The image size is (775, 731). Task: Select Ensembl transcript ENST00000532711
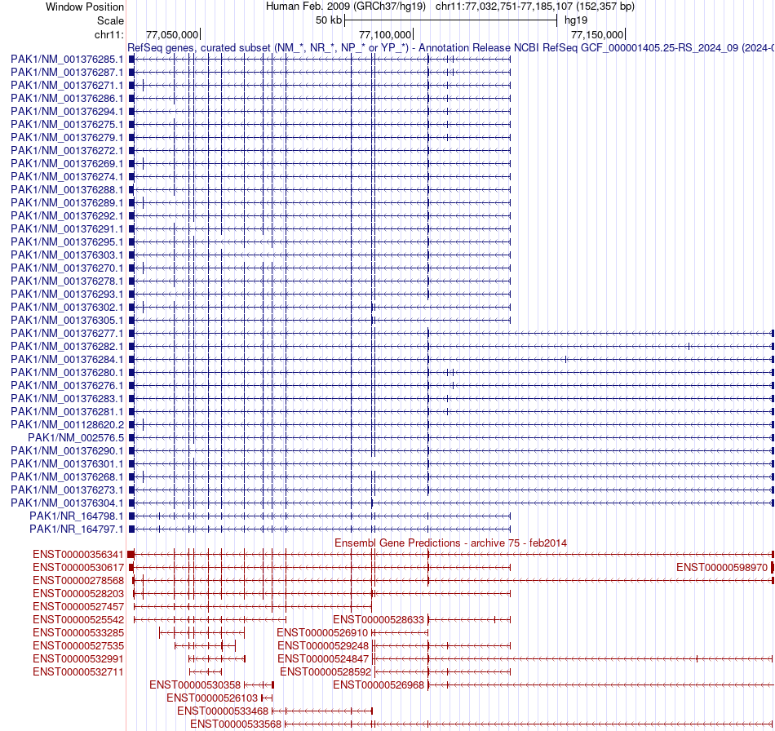78,671
